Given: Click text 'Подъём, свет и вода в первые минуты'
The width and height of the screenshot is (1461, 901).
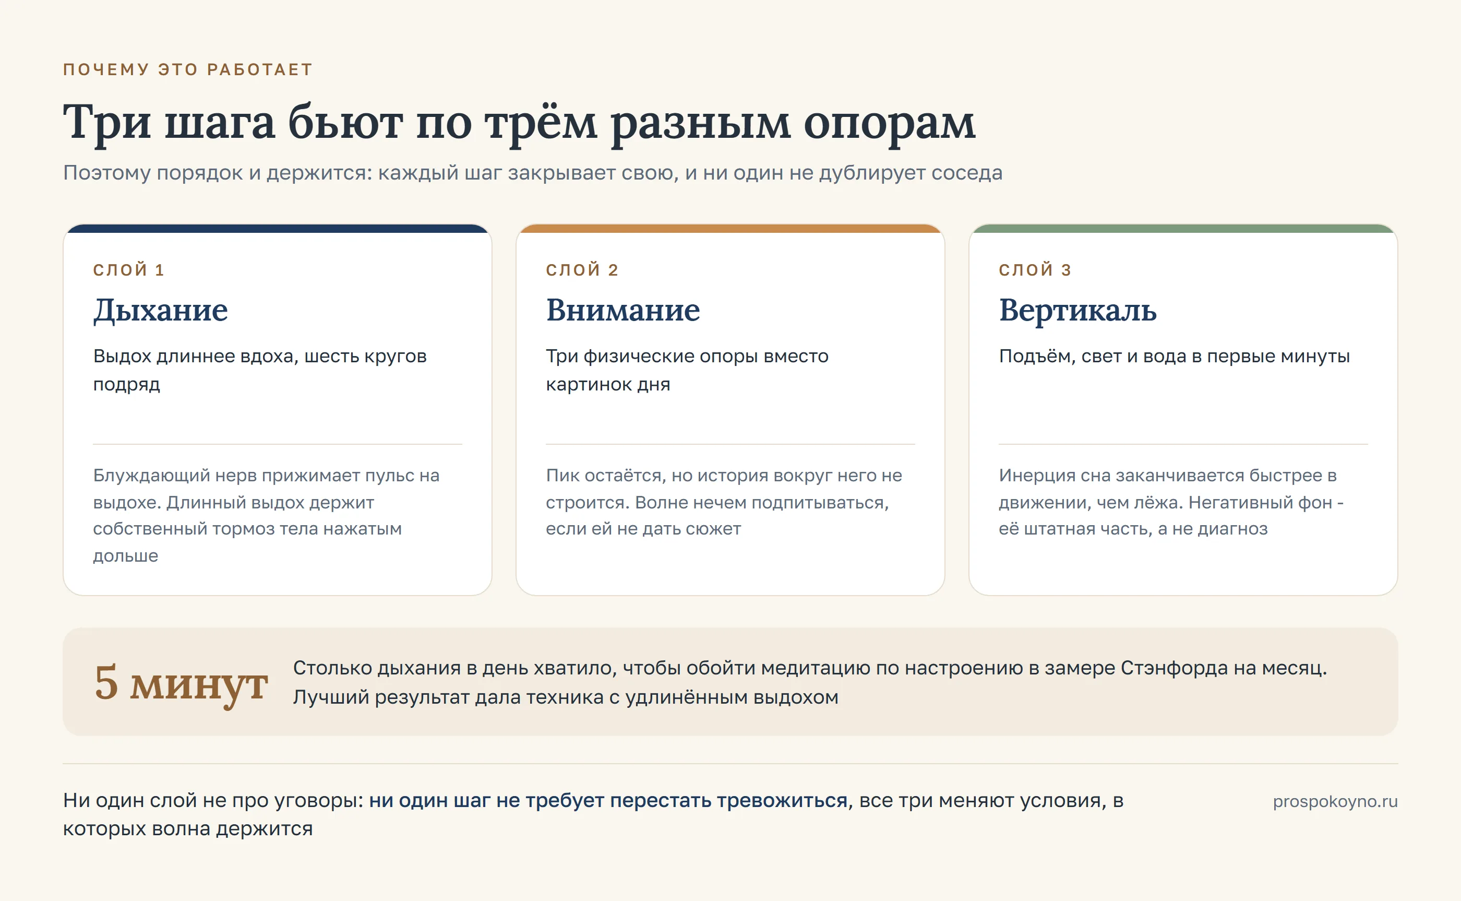Looking at the screenshot, I should click(x=1175, y=357).
